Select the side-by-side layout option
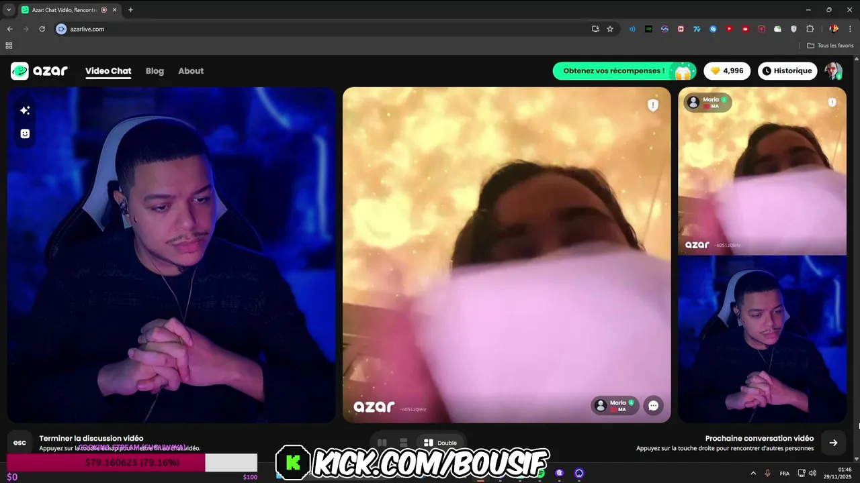The width and height of the screenshot is (860, 483). [382, 443]
